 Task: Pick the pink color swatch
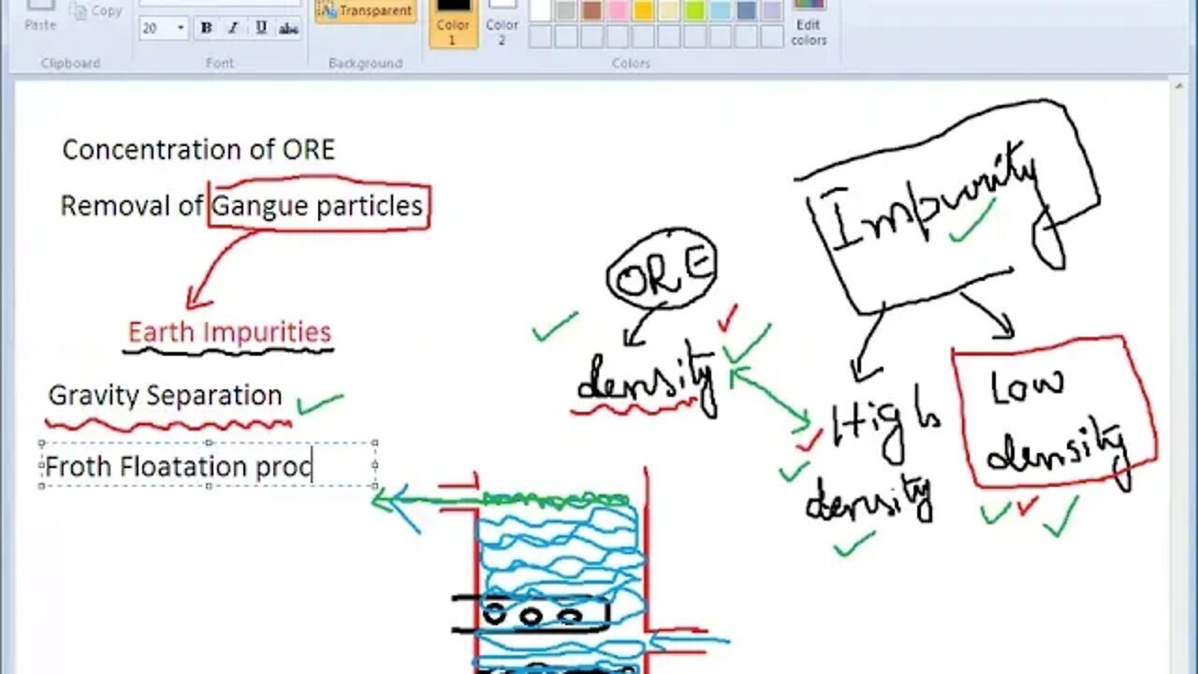click(617, 10)
